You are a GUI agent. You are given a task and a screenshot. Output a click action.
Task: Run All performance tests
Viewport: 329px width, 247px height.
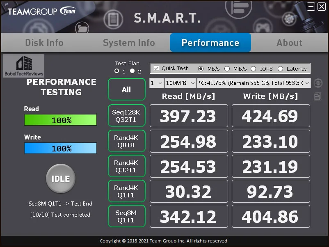126,89
